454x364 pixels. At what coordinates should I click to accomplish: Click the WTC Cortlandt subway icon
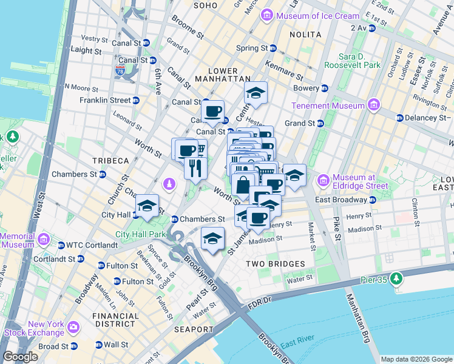pyautogui.click(x=61, y=245)
